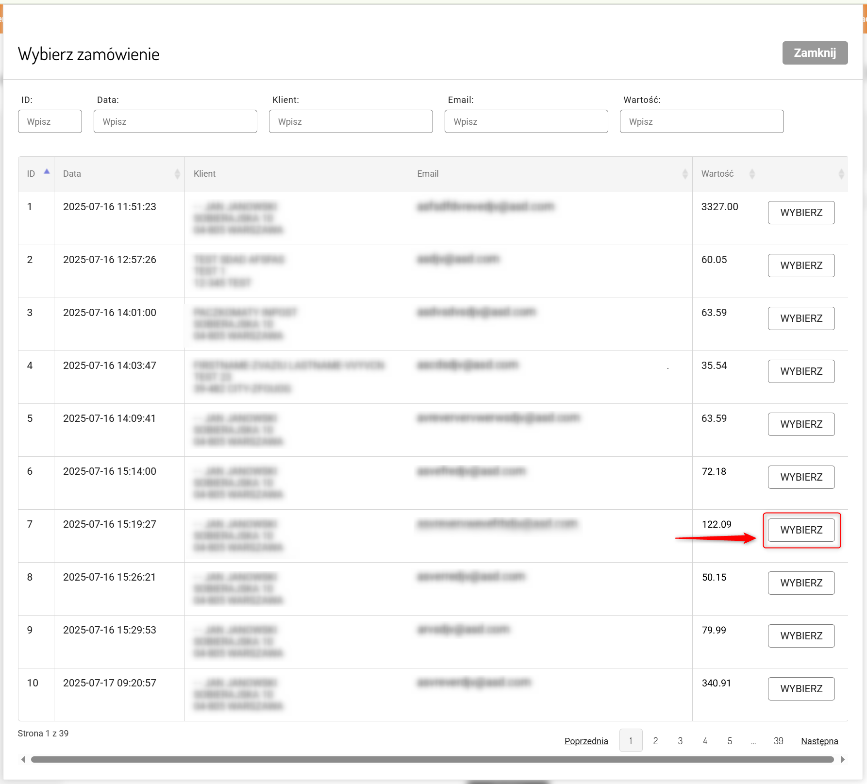
Task: Pick order 10 WYBIERZ button
Action: click(x=801, y=689)
